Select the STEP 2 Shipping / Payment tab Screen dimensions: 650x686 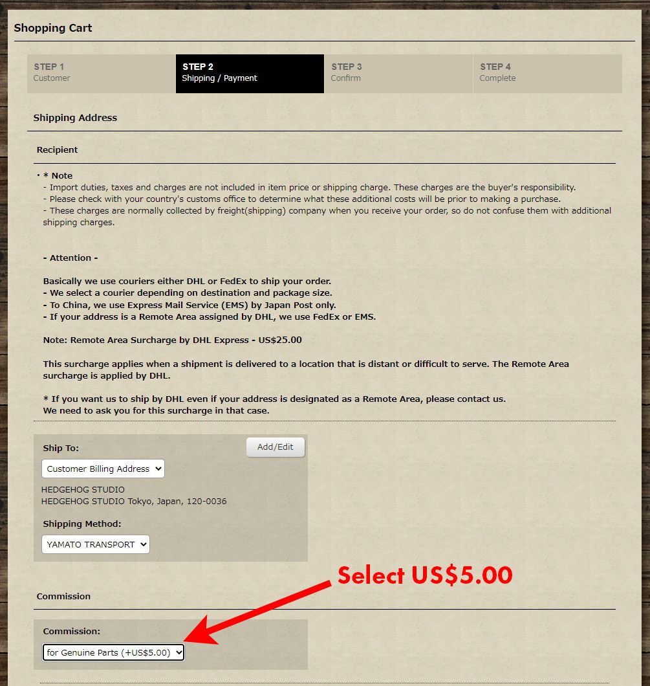250,74
